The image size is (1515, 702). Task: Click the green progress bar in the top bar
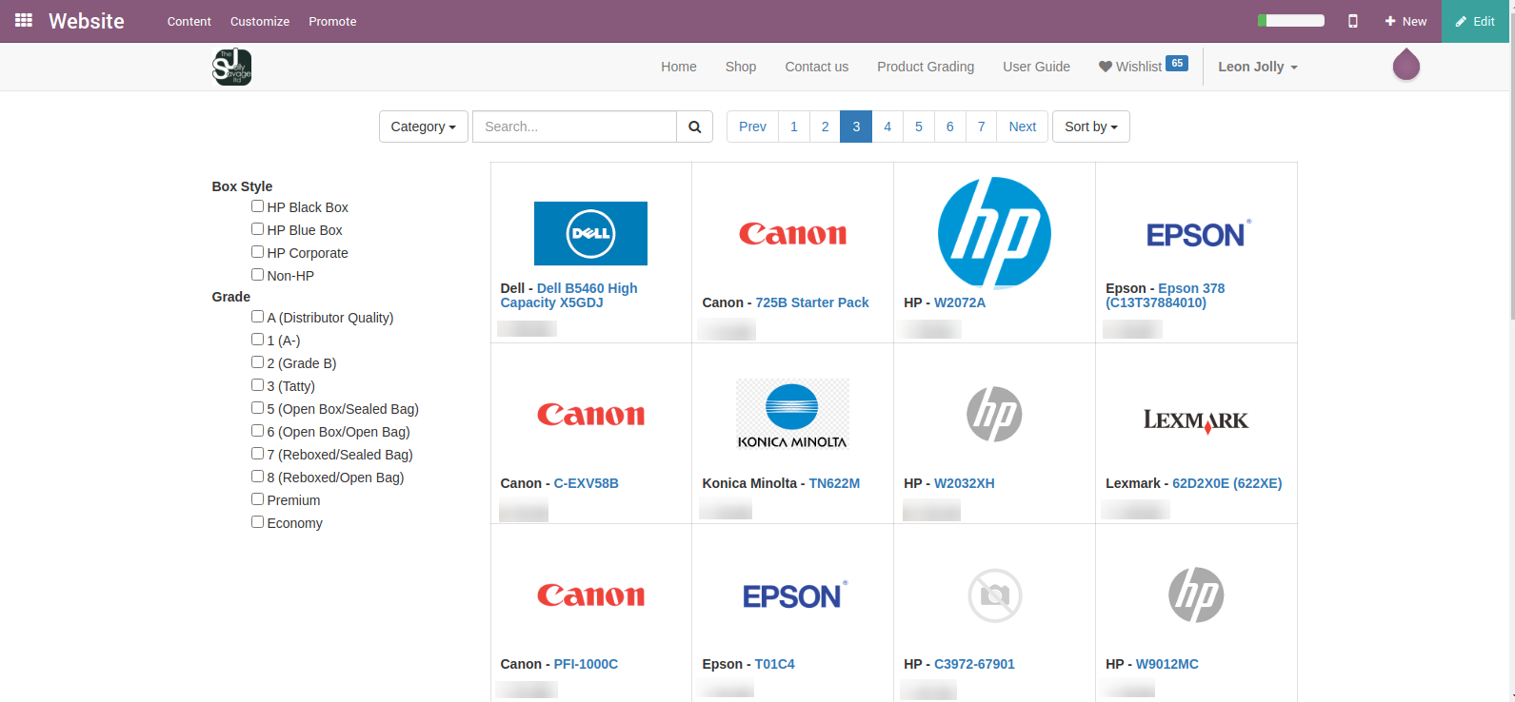point(1290,21)
